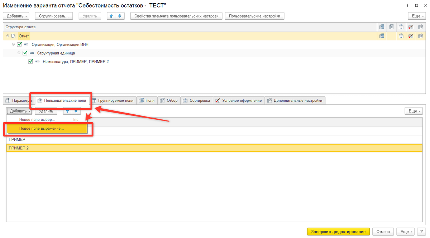Viewport: 430px width, 238px height.
Task: Uncheck the Структурная единица grouping checkbox
Action: pos(25,53)
